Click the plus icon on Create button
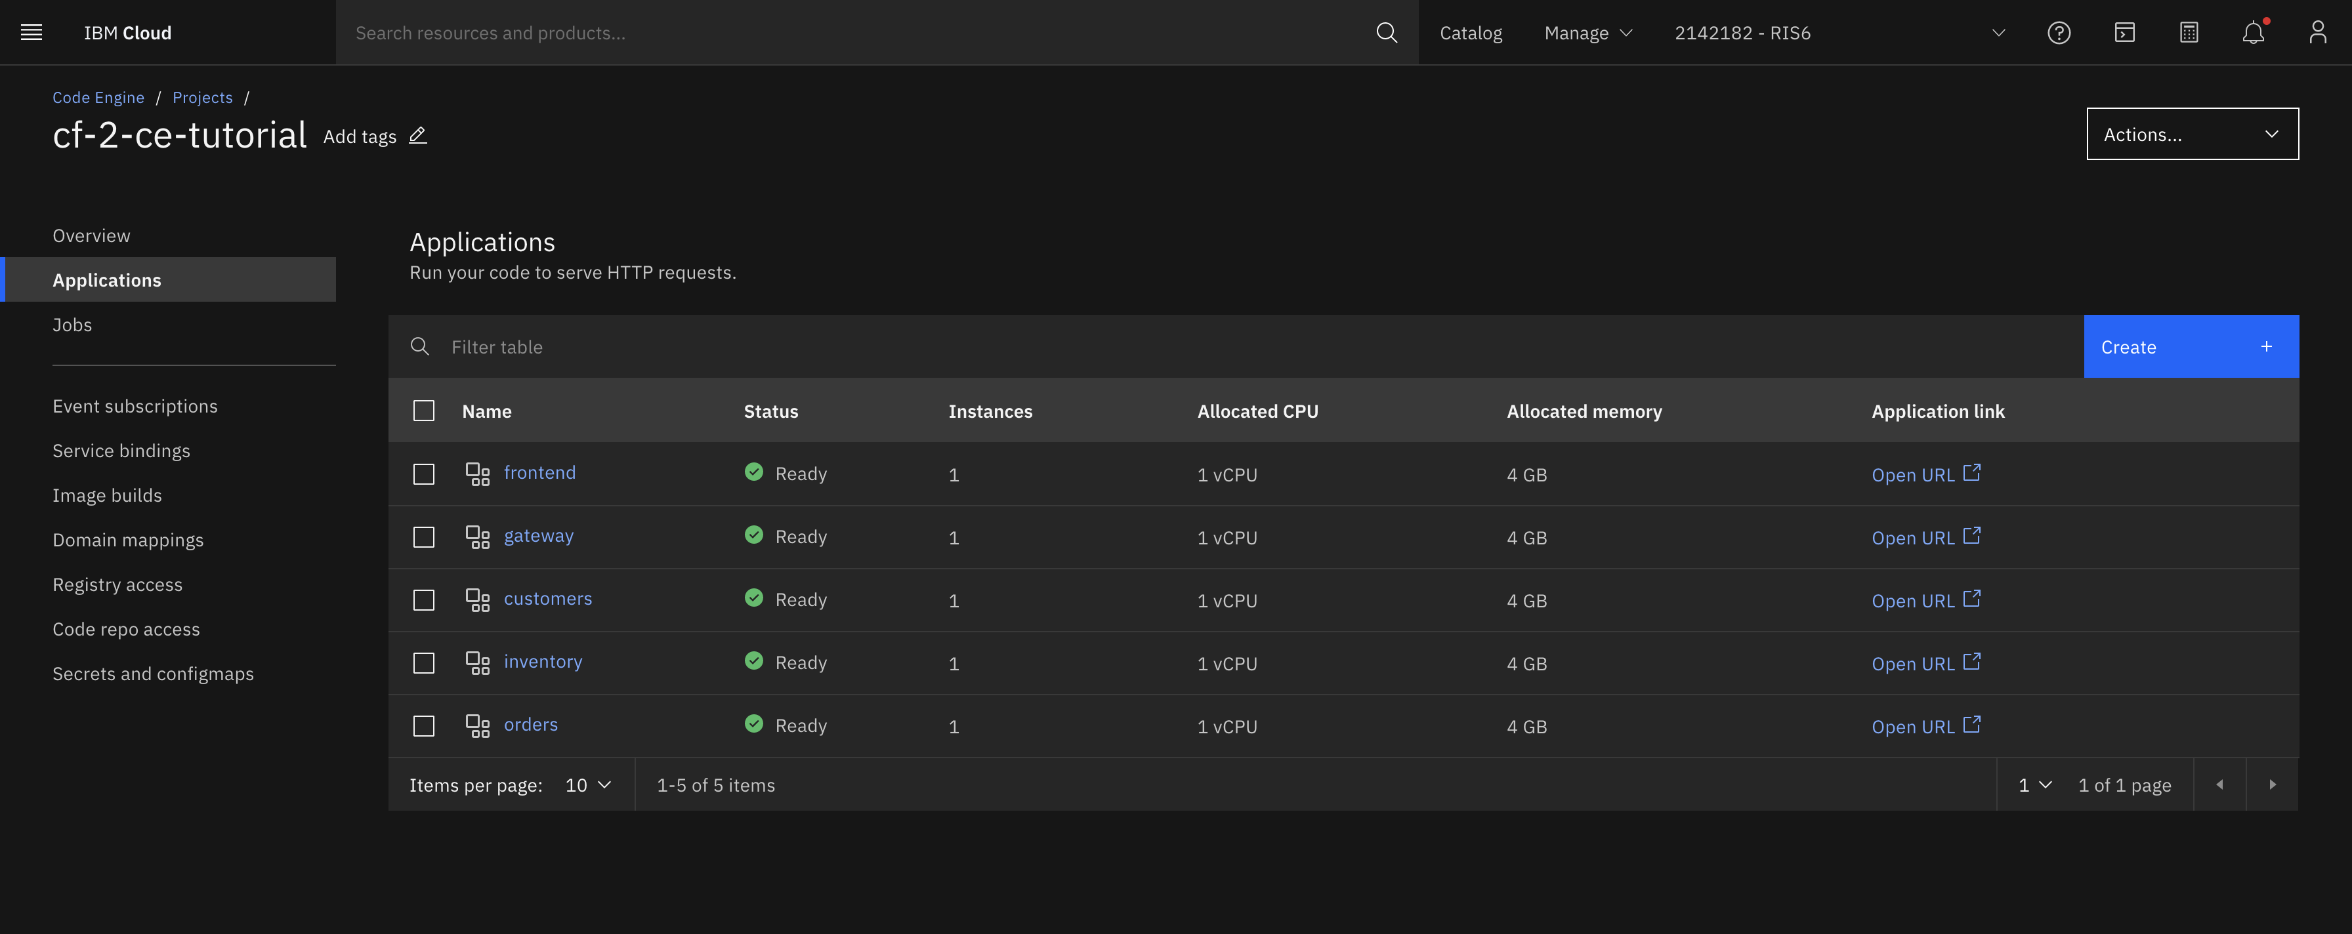Screen dimensions: 2352x934 tap(2266, 346)
